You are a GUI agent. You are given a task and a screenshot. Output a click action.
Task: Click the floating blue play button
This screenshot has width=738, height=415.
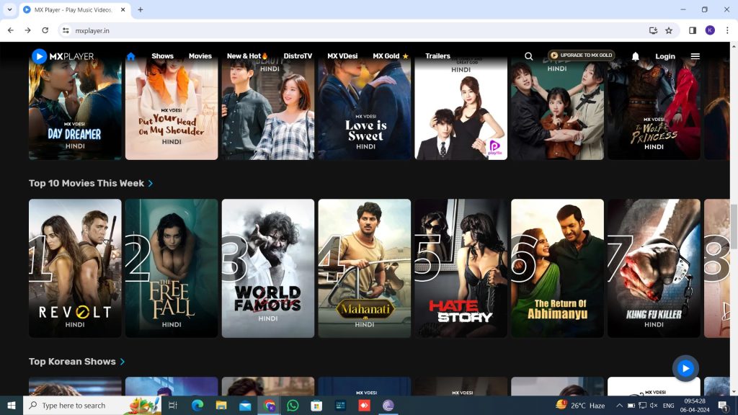[x=685, y=368]
